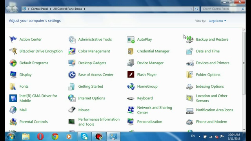
Task: Open the Devices and Printers icon
Action: 190,63
